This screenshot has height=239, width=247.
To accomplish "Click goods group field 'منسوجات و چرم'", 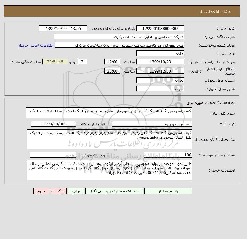I will [x=152, y=124].
